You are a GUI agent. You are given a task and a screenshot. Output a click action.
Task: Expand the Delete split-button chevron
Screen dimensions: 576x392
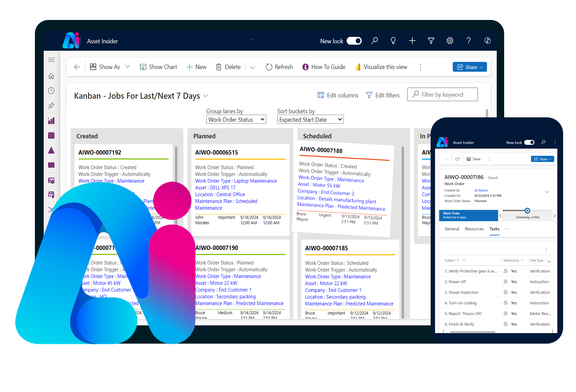coord(252,67)
